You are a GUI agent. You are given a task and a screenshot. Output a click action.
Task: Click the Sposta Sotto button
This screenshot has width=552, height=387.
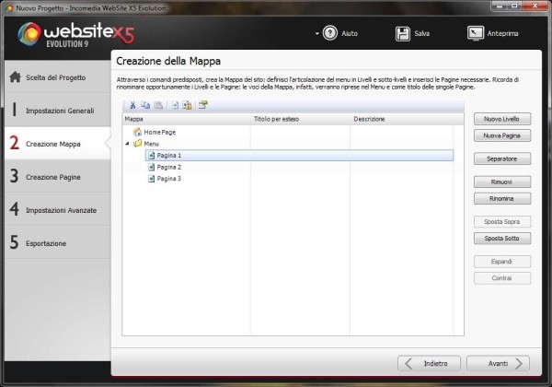click(x=502, y=238)
